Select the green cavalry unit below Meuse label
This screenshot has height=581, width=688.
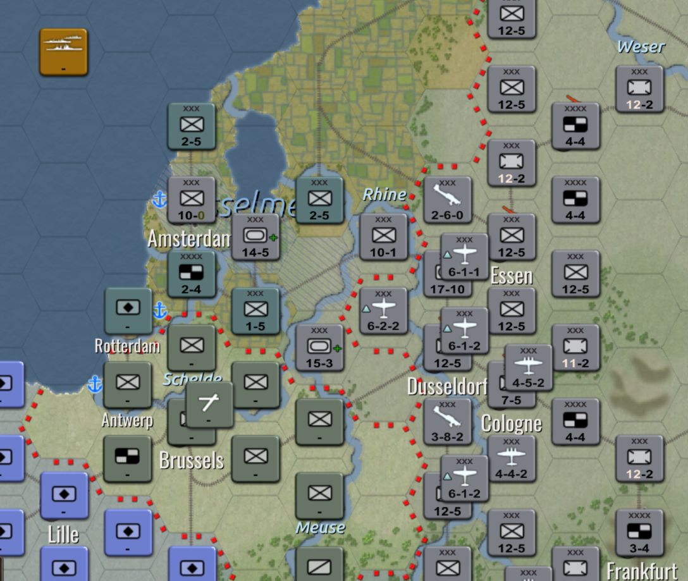(x=320, y=565)
